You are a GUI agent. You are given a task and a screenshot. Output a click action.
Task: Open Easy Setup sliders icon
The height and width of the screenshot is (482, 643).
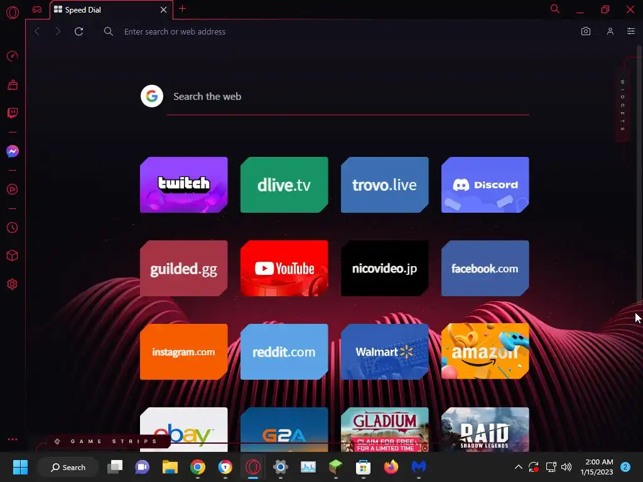coord(630,31)
